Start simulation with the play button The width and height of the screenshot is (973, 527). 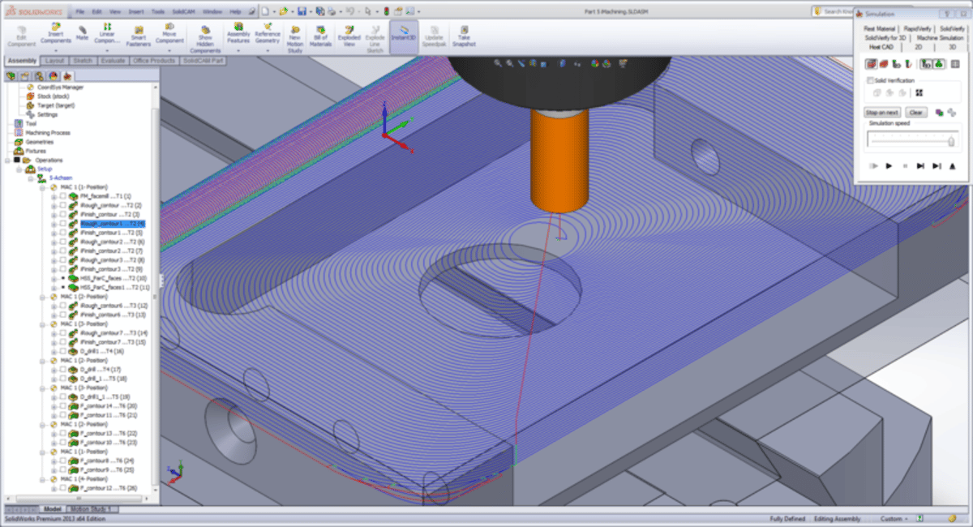pos(889,165)
